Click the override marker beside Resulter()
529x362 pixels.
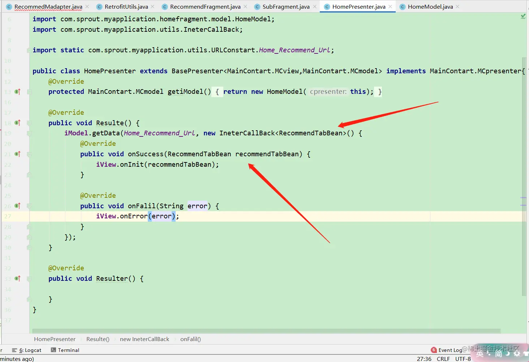pyautogui.click(x=17, y=279)
